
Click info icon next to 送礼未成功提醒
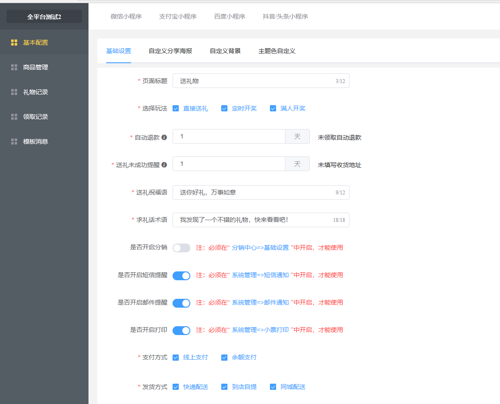[x=164, y=165]
